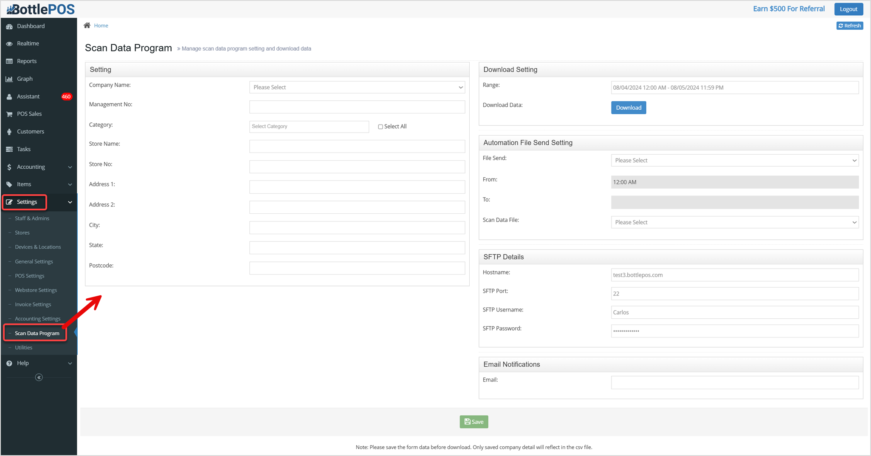Save the scan data settings

click(x=474, y=422)
